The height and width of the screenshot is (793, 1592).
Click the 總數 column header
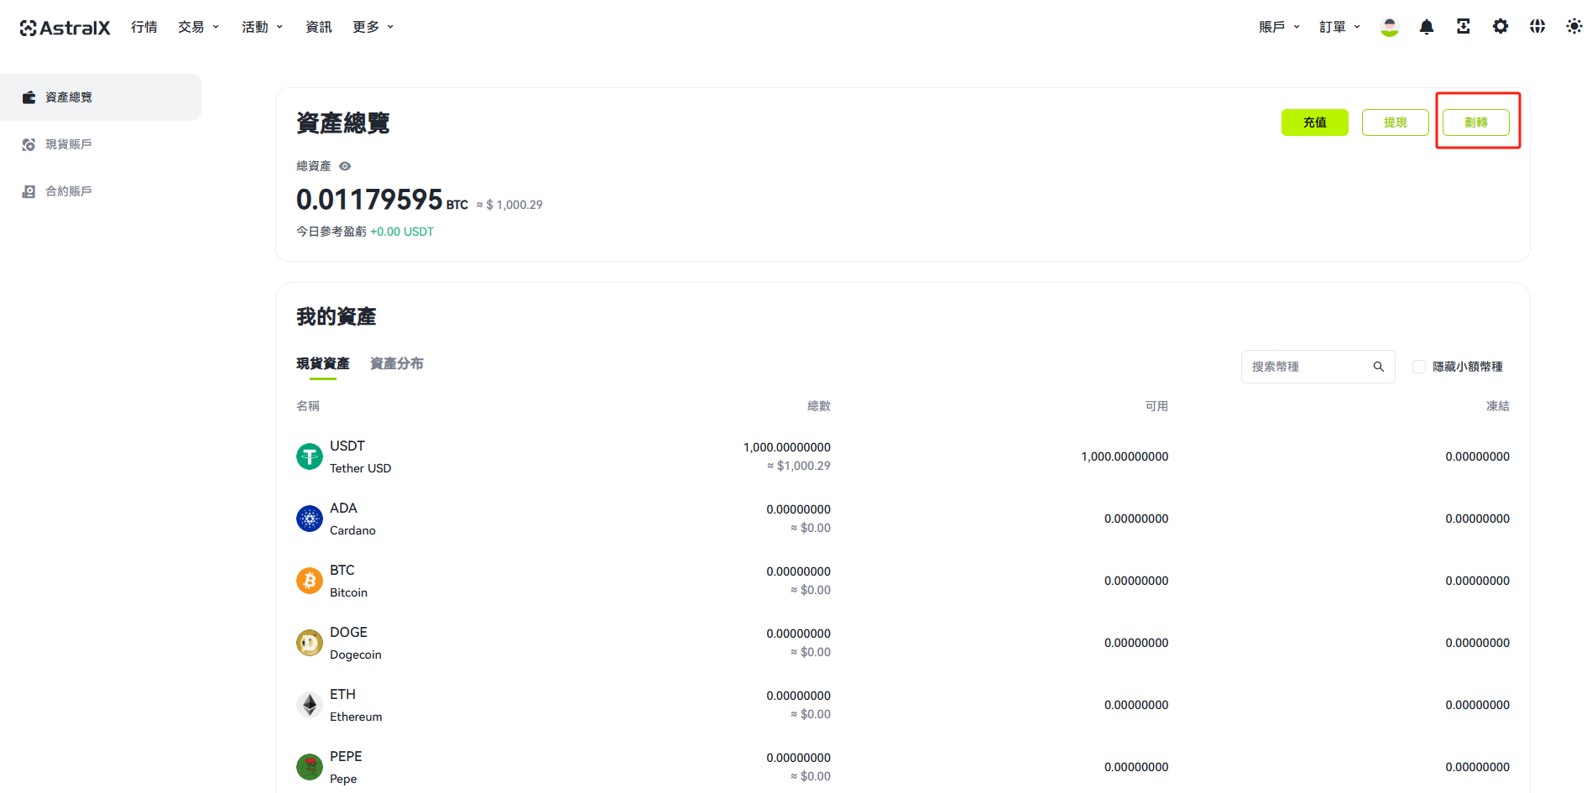pos(819,406)
